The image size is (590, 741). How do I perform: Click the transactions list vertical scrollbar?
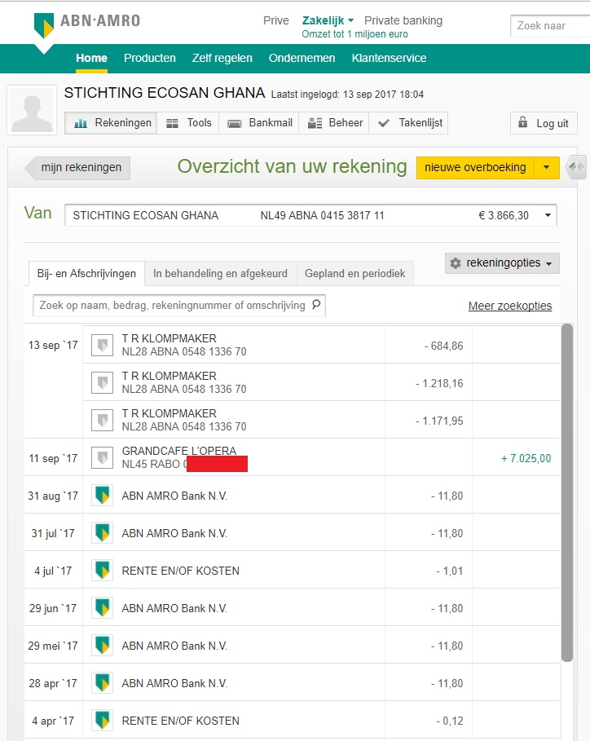567,492
